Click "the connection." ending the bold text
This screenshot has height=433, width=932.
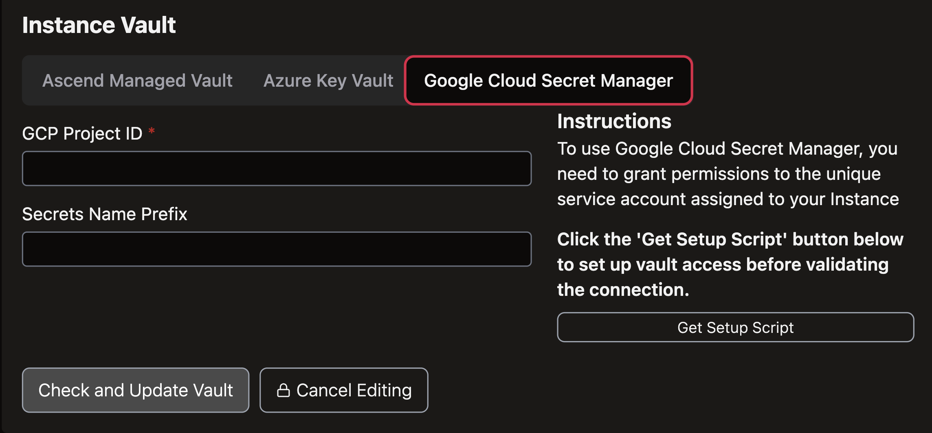(623, 290)
